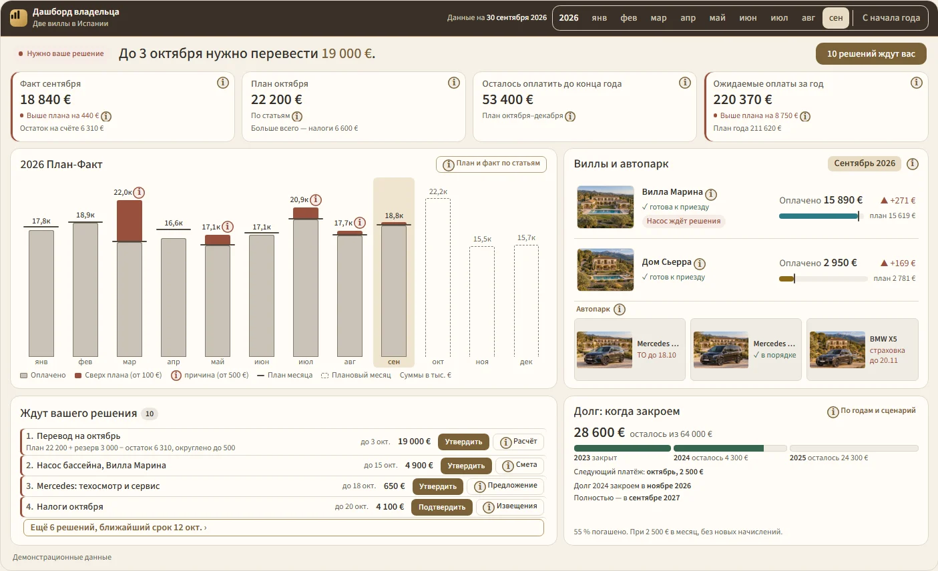Open Mercedes card with ТО до 18.10
Screen dimensions: 938x571
[x=630, y=350]
